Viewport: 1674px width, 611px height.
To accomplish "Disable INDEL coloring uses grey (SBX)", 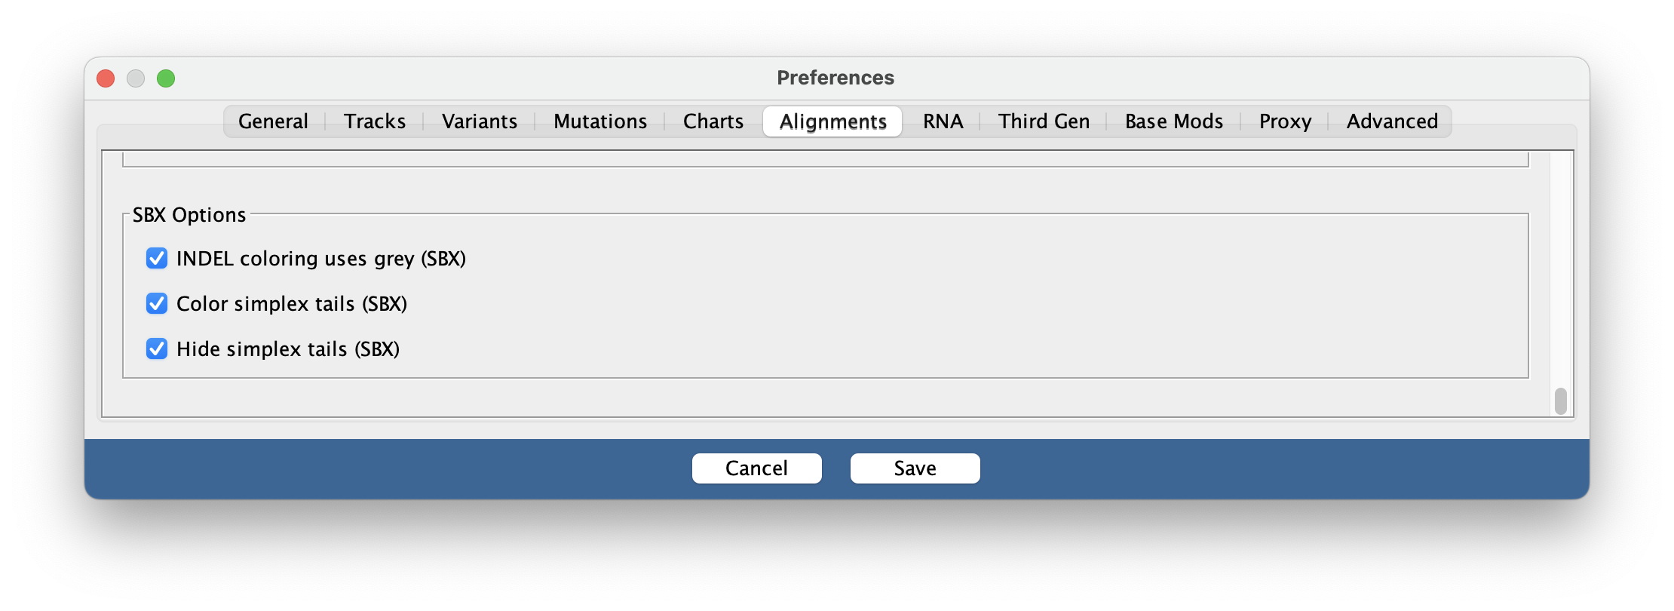I will click(x=156, y=258).
